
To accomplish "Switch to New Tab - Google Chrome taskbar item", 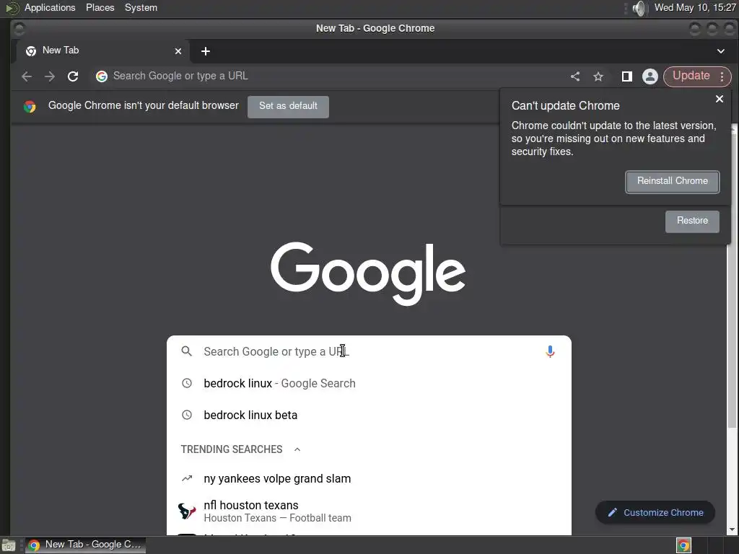I will pos(86,545).
